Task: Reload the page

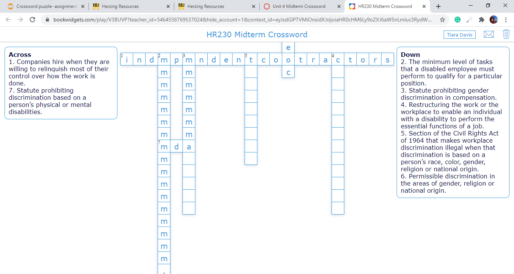Action: tap(32, 20)
